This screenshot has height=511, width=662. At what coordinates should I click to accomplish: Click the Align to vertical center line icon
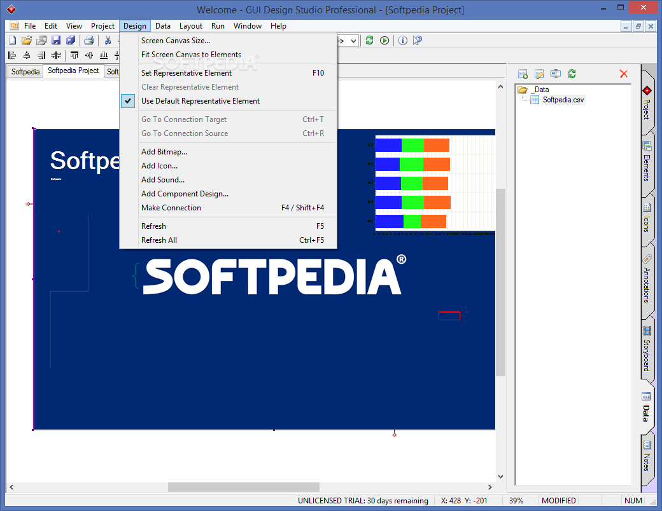point(56,55)
